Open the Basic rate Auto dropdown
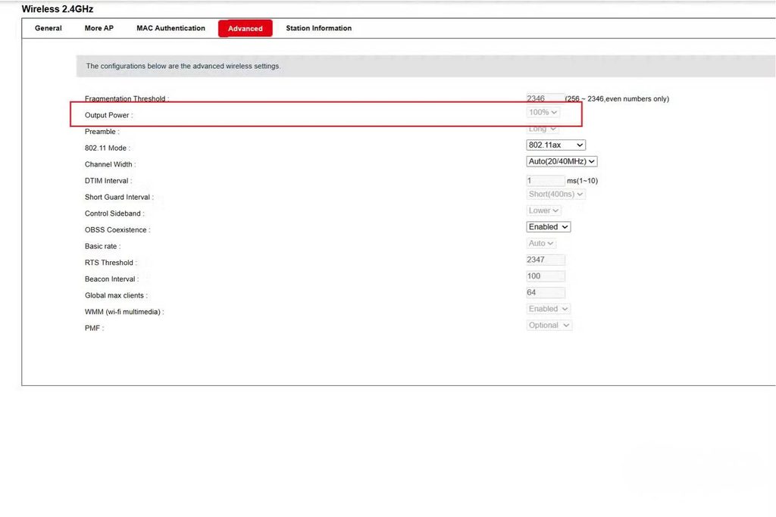 pyautogui.click(x=541, y=243)
